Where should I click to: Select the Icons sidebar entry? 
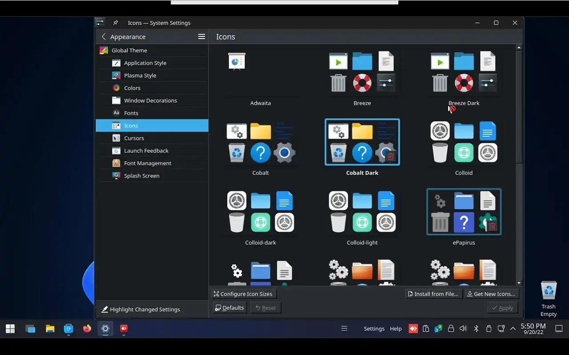click(x=152, y=126)
